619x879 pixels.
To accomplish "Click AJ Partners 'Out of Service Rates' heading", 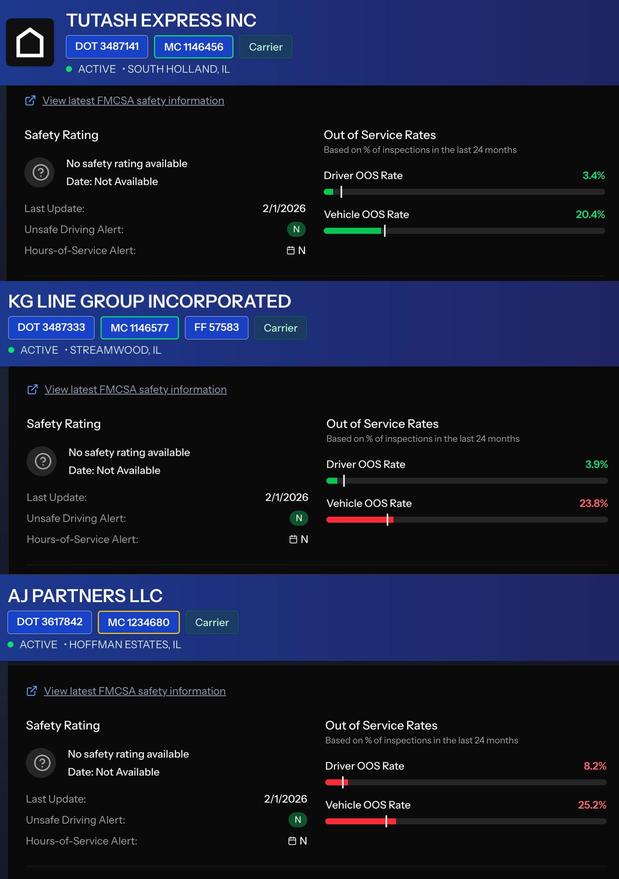I will 381,725.
